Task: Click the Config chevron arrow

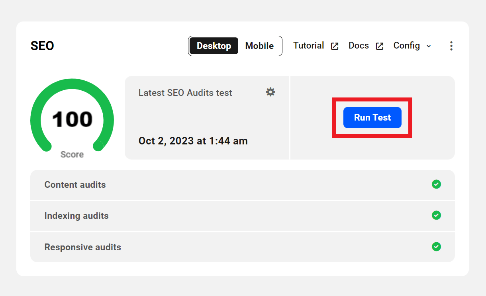Action: (429, 46)
